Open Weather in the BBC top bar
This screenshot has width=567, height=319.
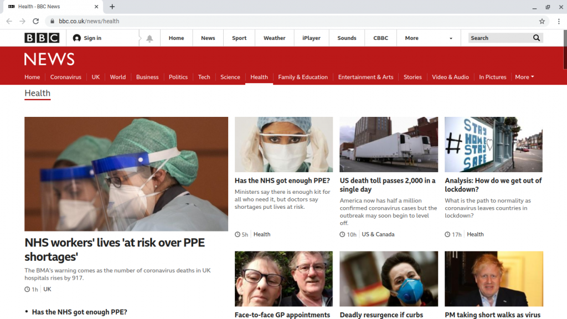point(274,38)
